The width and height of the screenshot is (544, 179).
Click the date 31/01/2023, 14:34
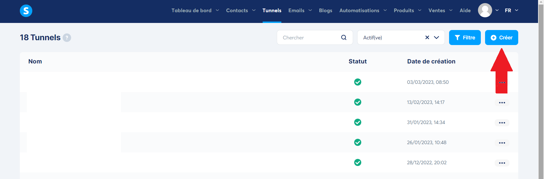426,122
